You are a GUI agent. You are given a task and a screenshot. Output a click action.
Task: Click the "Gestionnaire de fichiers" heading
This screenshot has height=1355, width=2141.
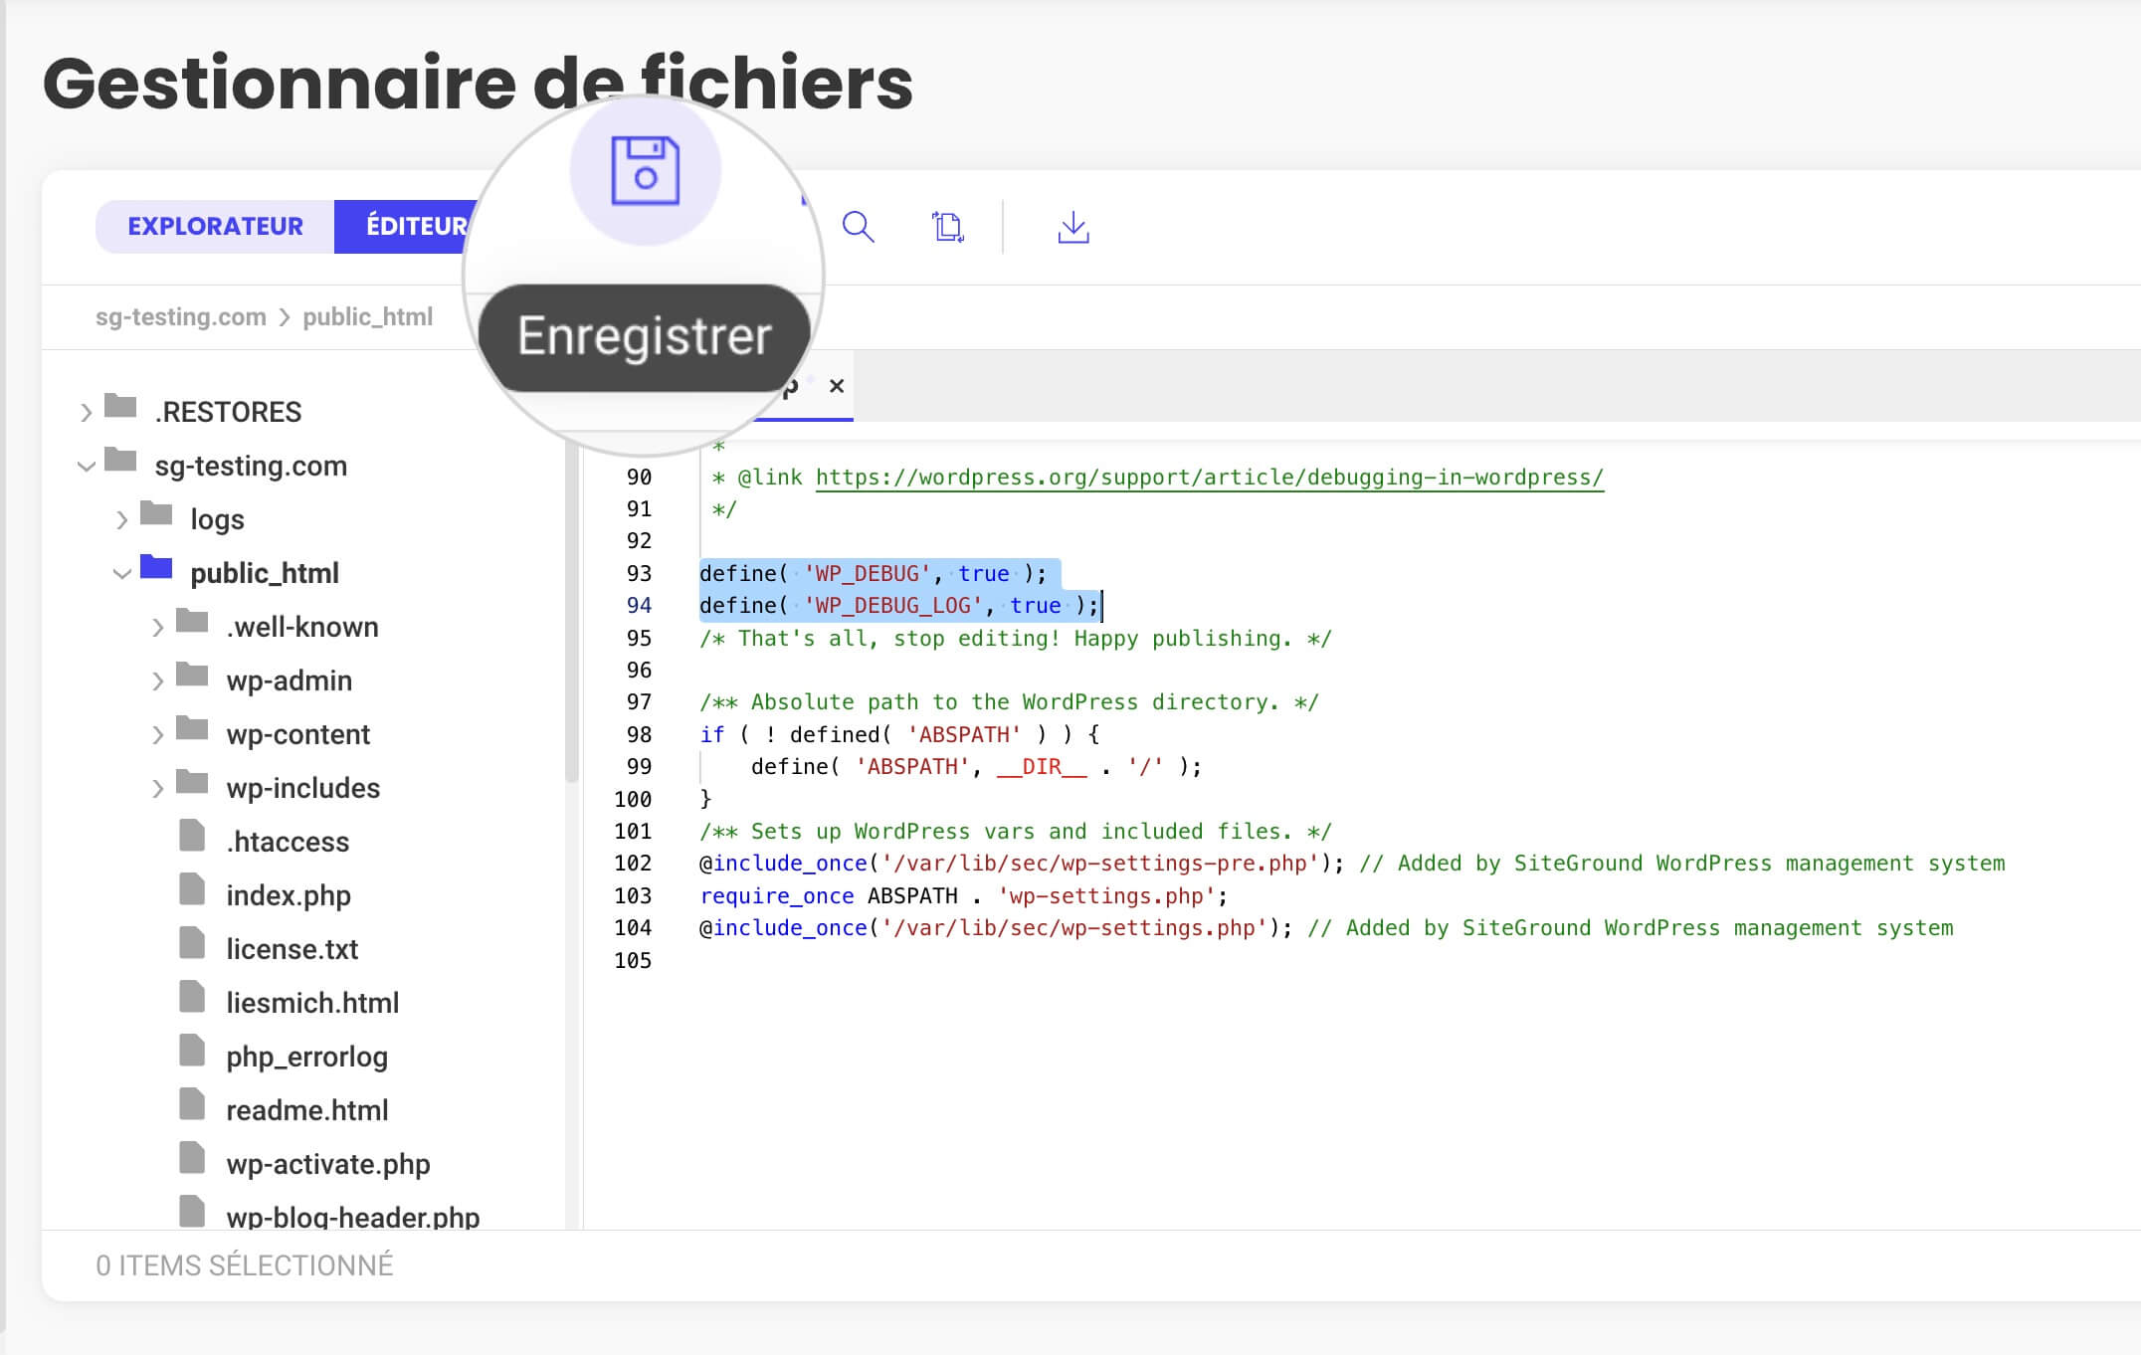pyautogui.click(x=478, y=83)
